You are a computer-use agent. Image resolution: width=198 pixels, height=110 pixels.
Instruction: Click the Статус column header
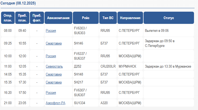point(168,18)
